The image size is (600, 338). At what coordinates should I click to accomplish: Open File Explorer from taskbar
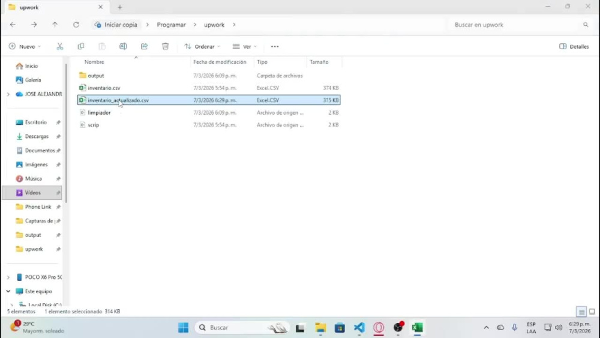click(x=320, y=328)
